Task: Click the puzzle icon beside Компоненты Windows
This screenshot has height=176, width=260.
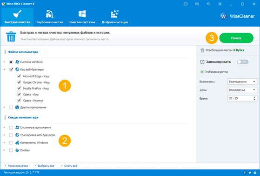Action: point(17,143)
